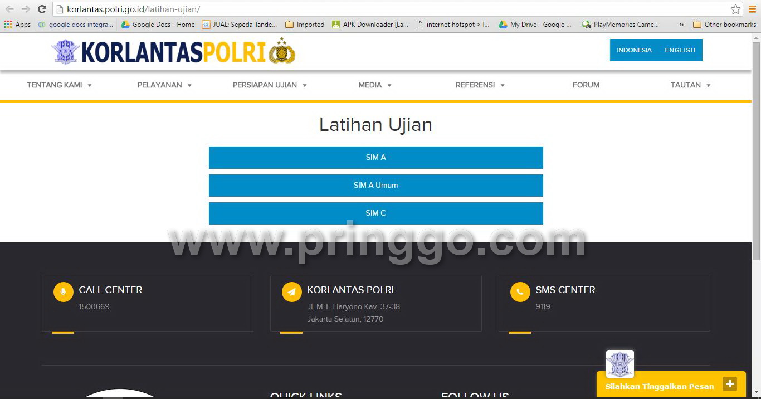This screenshot has width=761, height=399.
Task: Start the SIM A practice exam
Action: pyautogui.click(x=375, y=158)
